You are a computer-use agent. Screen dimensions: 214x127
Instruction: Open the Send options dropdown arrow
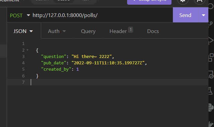[203, 15]
